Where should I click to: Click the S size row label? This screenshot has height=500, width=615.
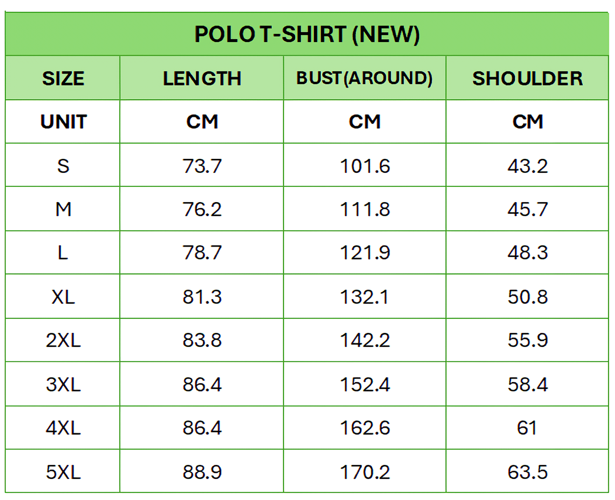(63, 166)
